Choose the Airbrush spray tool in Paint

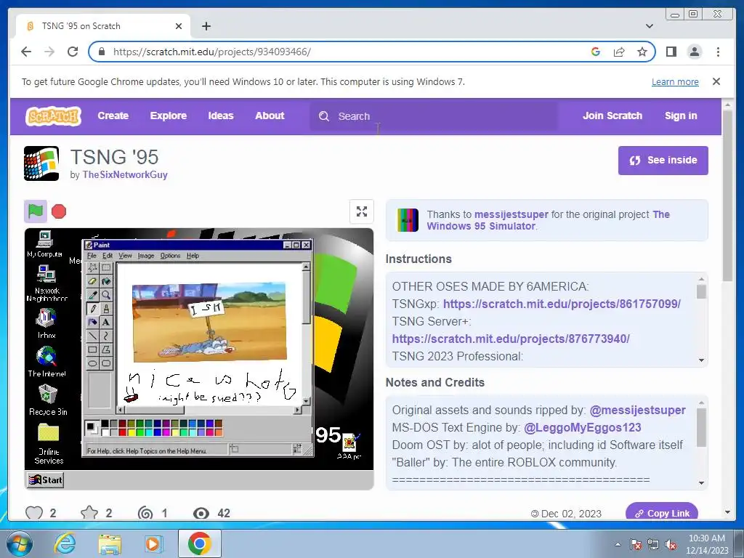point(92,323)
